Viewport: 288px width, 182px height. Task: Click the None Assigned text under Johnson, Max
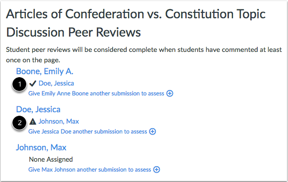click(51, 159)
